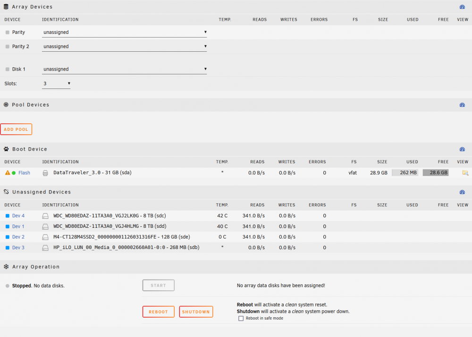Click the Array Devices TEMP. column header
Screen dimensions: 472x337
click(225, 20)
